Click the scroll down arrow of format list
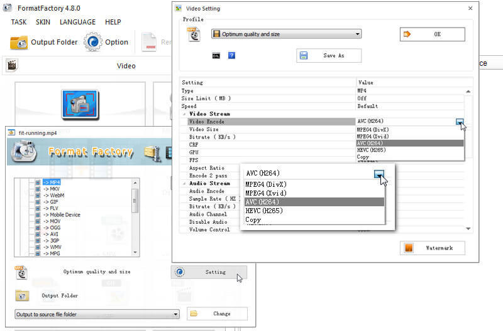This screenshot has width=503, height=331. tap(135, 253)
